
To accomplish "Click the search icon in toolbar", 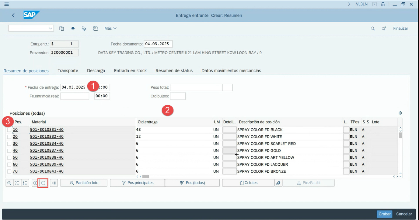I will click(372, 29).
